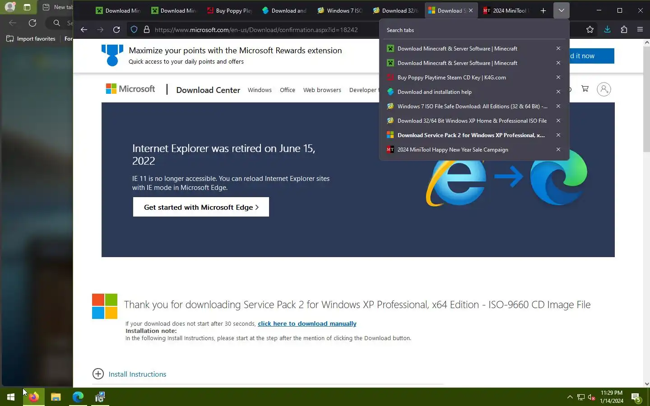Show hidden system tray icons

(x=570, y=397)
